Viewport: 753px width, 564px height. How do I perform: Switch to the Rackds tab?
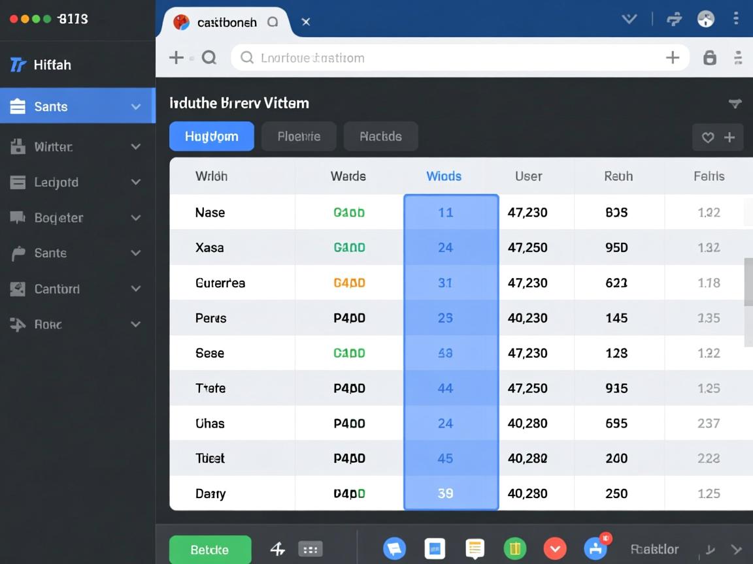[380, 136]
